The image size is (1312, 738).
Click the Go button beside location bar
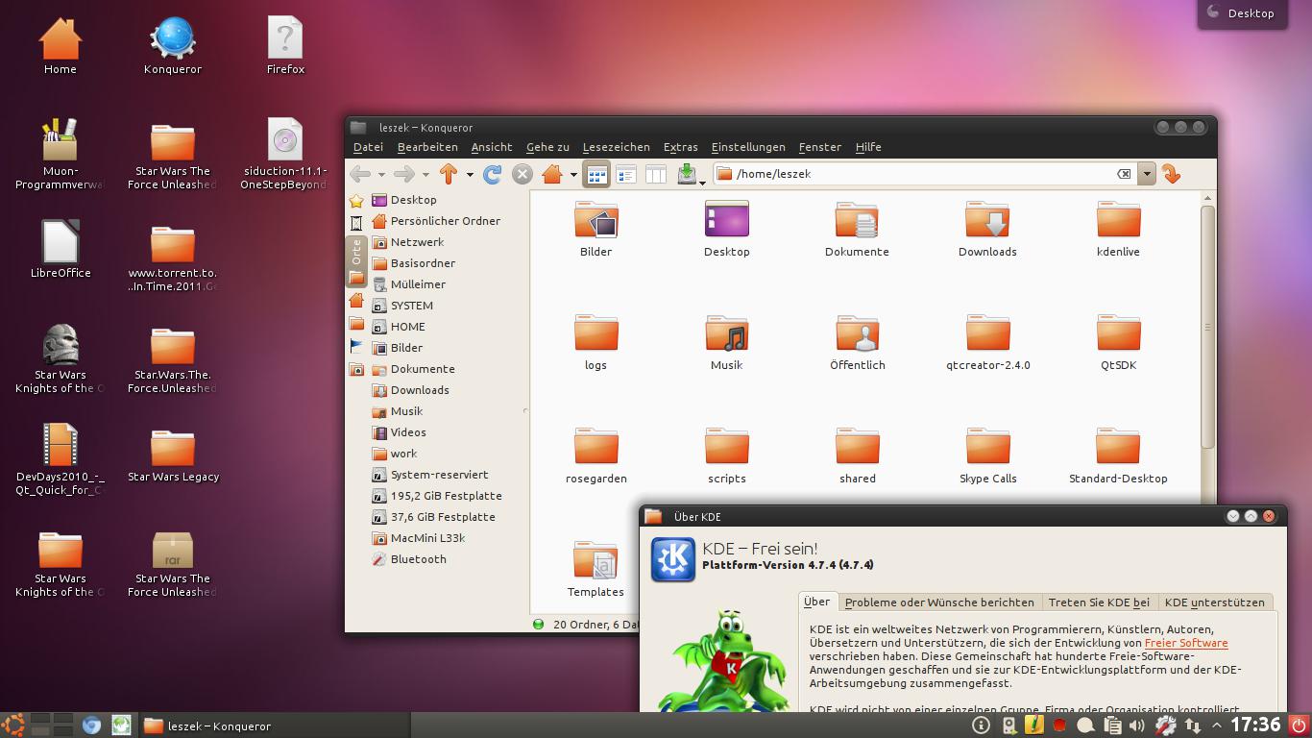[1170, 174]
